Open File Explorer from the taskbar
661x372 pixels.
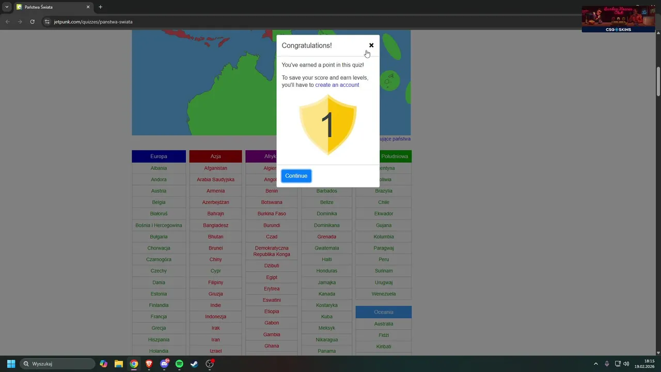(119, 364)
